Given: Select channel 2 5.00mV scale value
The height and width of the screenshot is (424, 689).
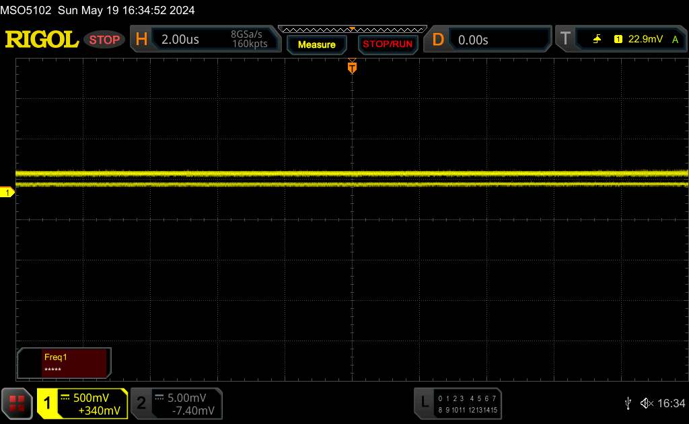Looking at the screenshot, I should (187, 398).
